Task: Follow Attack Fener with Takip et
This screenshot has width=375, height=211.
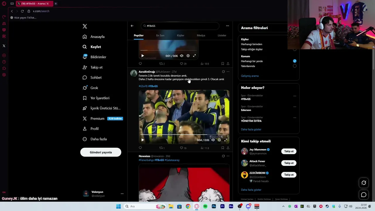Action: click(x=289, y=163)
